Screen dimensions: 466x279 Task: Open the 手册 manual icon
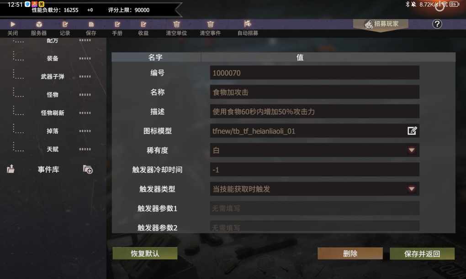pos(117,24)
